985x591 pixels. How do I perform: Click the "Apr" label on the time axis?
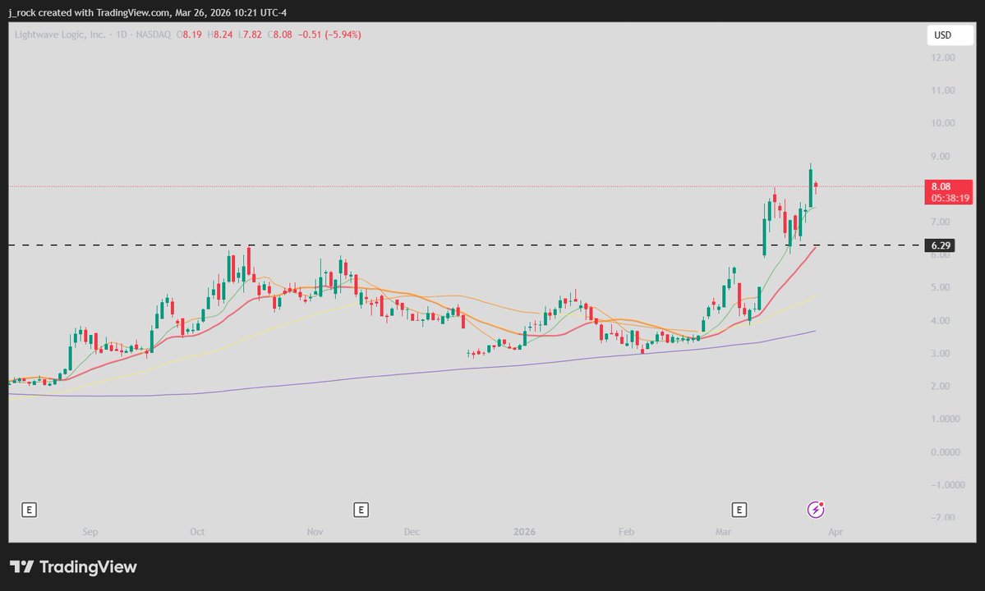click(835, 531)
